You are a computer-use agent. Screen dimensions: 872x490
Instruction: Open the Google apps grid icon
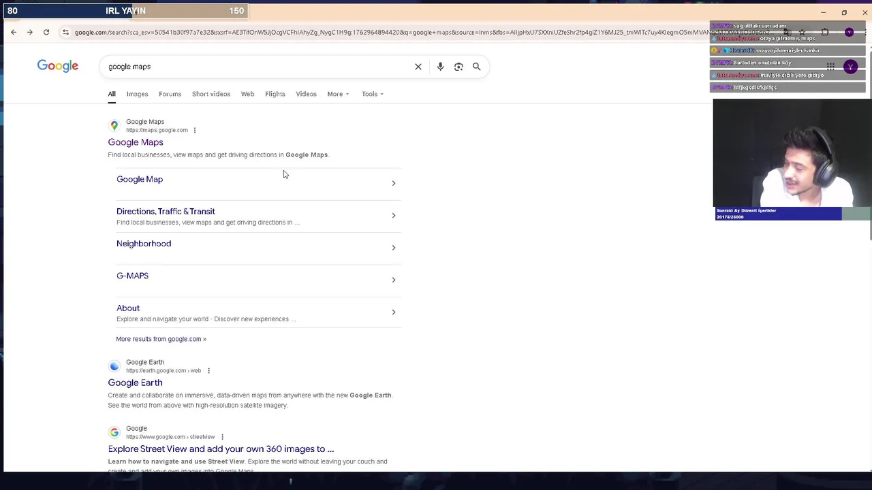click(x=830, y=67)
